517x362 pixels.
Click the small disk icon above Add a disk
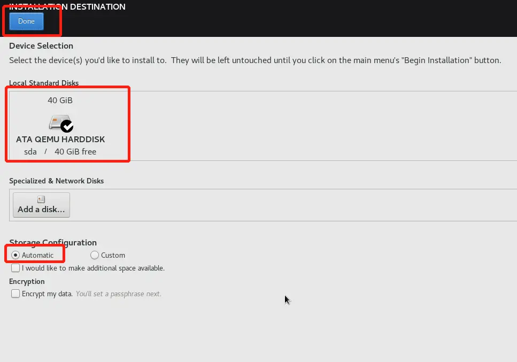41,199
